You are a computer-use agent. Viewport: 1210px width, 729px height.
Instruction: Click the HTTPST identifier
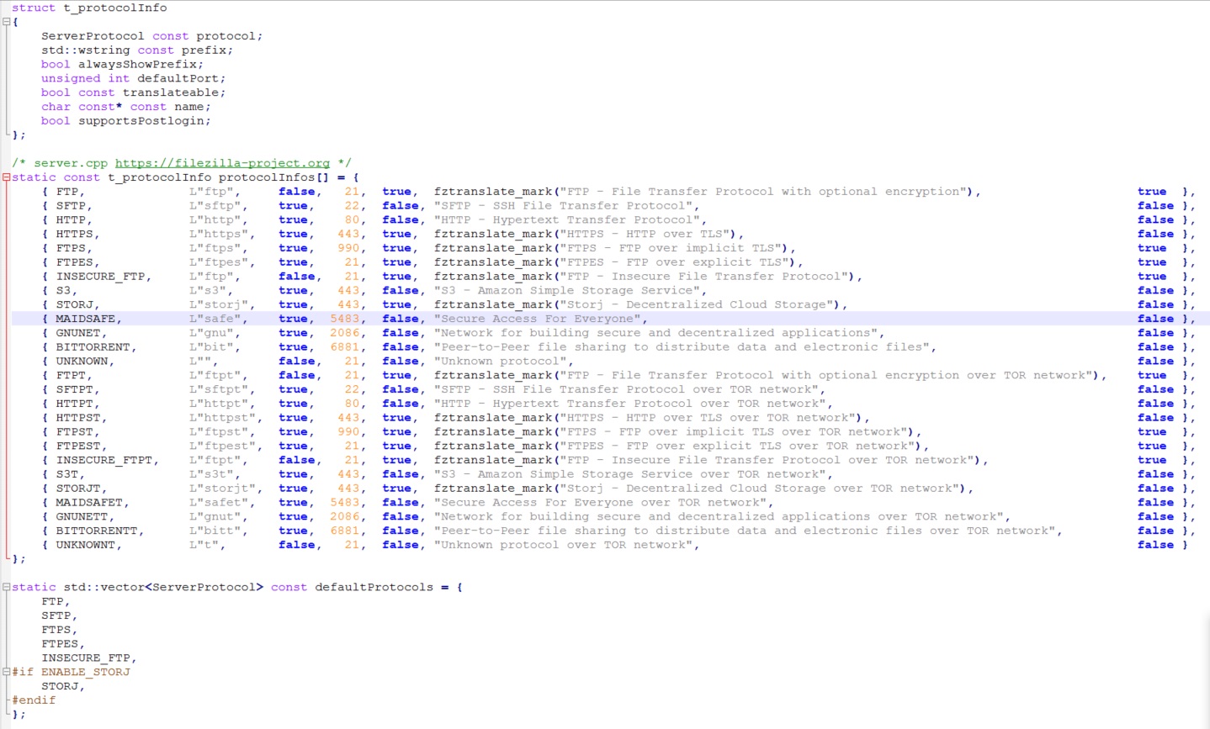click(x=77, y=418)
